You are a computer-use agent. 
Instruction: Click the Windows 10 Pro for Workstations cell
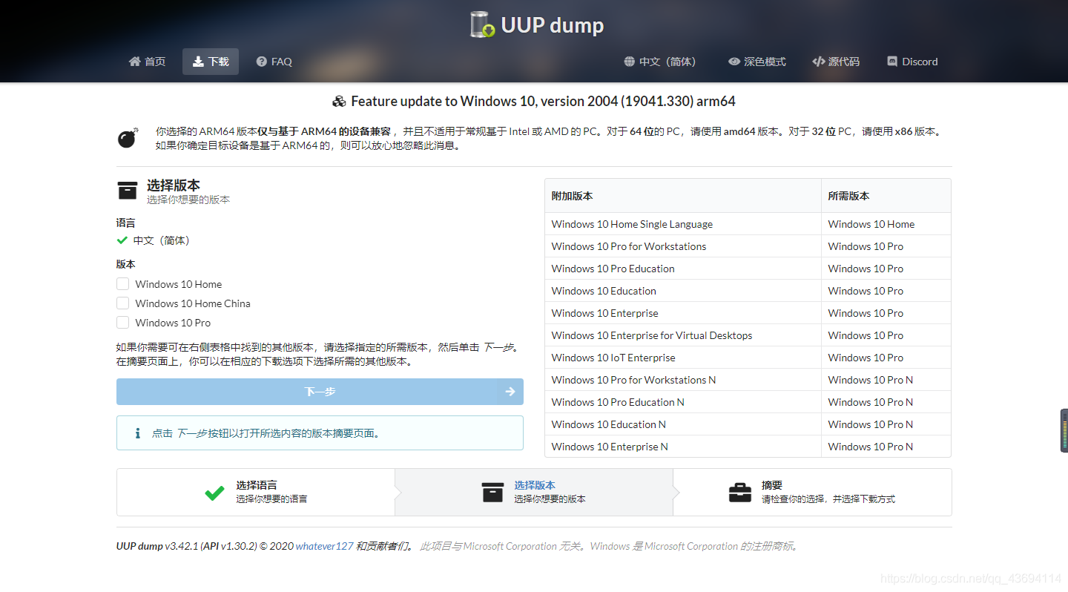pos(683,246)
